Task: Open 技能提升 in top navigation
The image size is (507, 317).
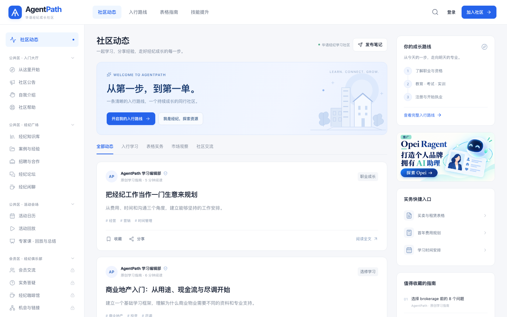Action: (x=200, y=12)
